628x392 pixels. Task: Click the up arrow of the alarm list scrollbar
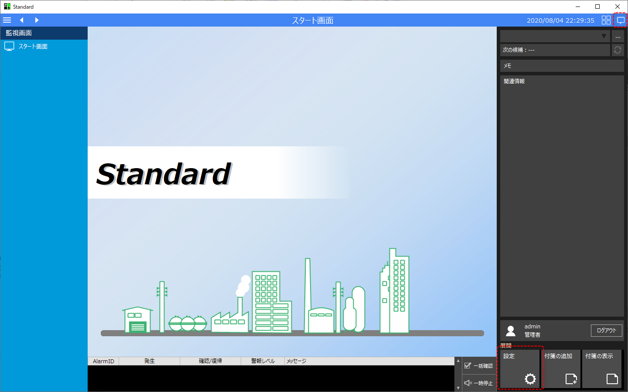pos(458,360)
